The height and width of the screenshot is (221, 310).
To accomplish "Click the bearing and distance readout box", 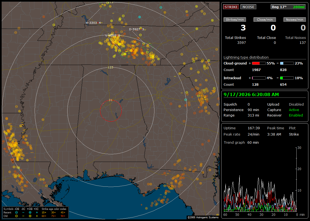I will pyautogui.click(x=288, y=7).
